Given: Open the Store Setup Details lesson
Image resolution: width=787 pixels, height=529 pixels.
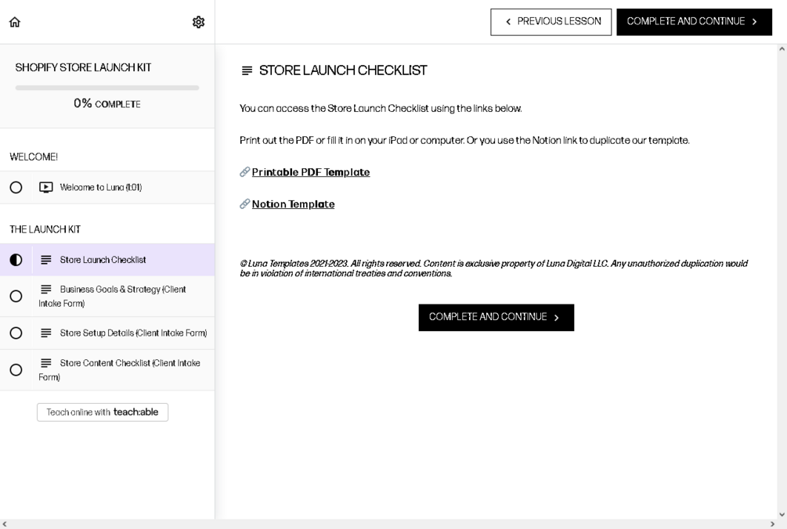Looking at the screenshot, I should coord(133,333).
